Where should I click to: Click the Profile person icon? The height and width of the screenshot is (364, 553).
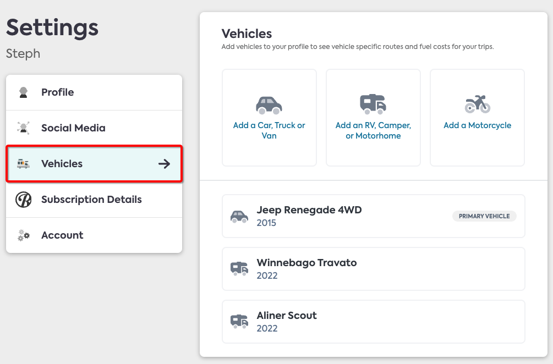(x=23, y=92)
